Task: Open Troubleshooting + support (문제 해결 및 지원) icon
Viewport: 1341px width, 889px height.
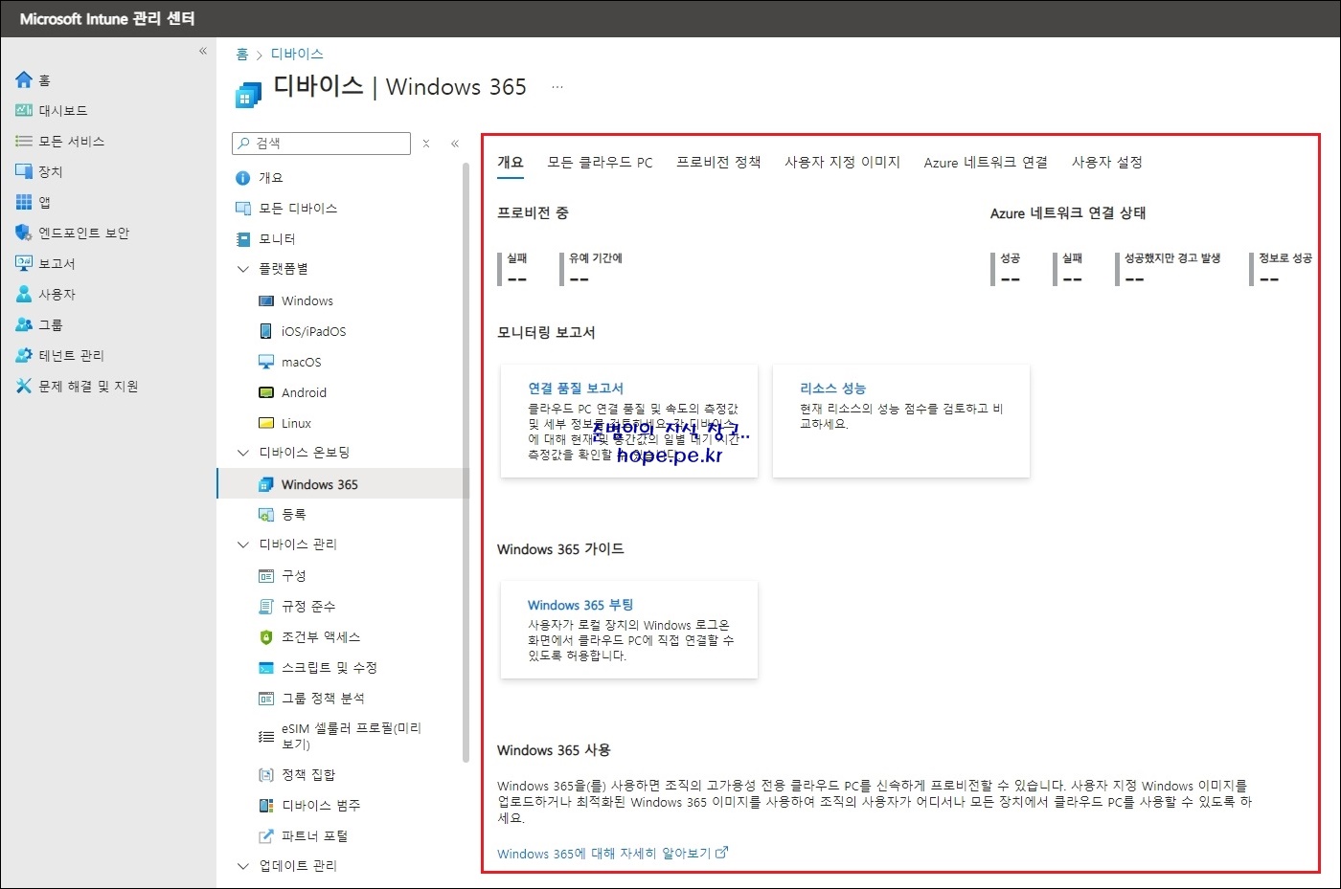Action: (24, 386)
